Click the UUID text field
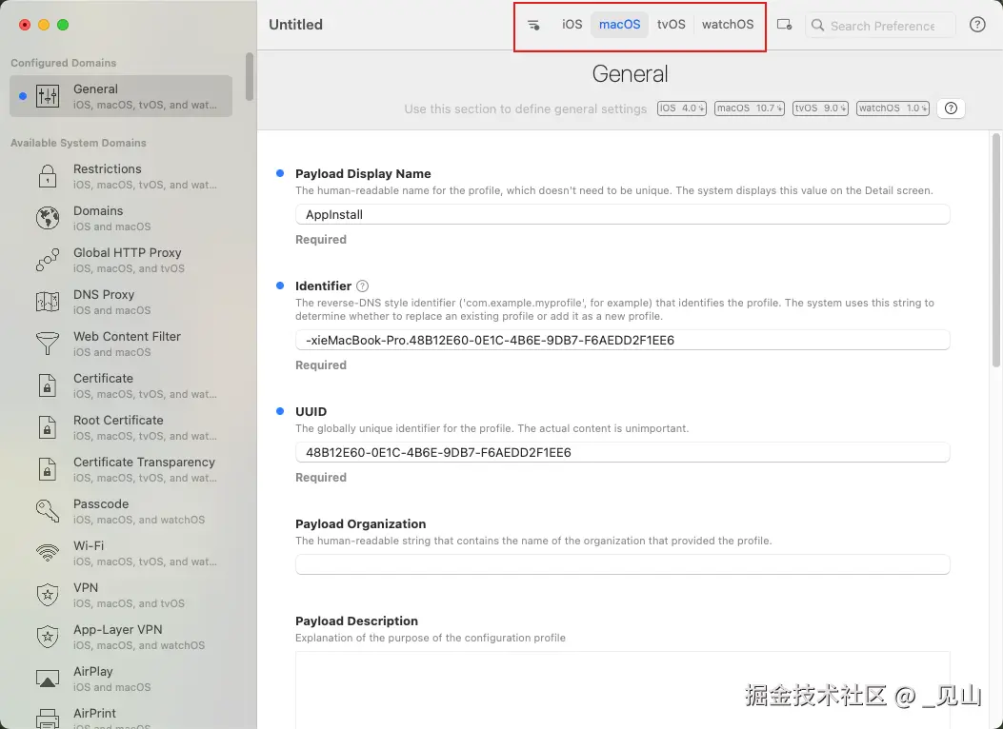This screenshot has width=1003, height=729. 622,452
